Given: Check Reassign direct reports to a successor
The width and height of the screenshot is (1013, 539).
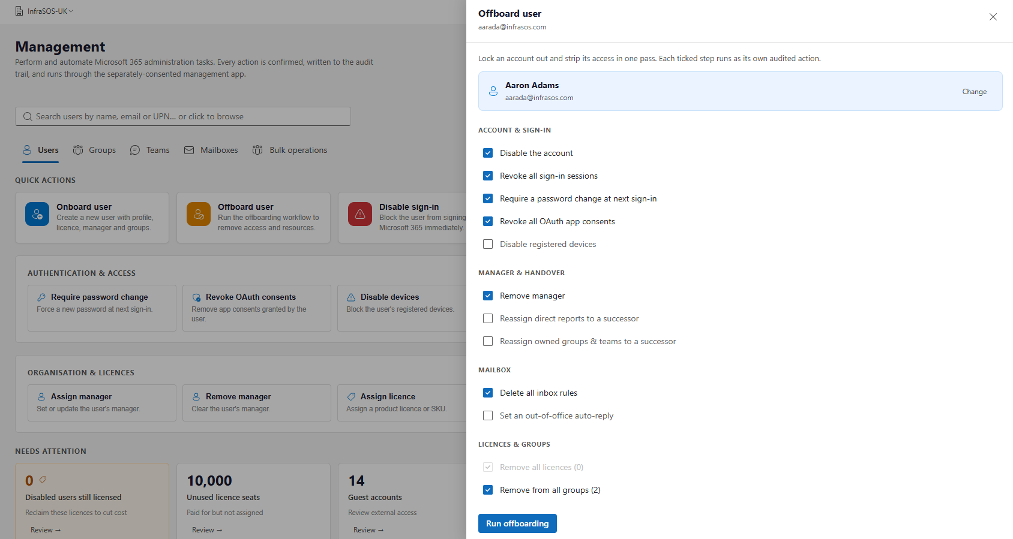Looking at the screenshot, I should click(x=488, y=318).
